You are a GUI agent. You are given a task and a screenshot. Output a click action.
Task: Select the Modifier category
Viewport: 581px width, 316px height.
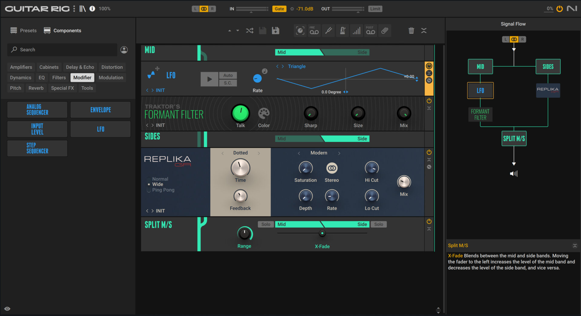(82, 78)
